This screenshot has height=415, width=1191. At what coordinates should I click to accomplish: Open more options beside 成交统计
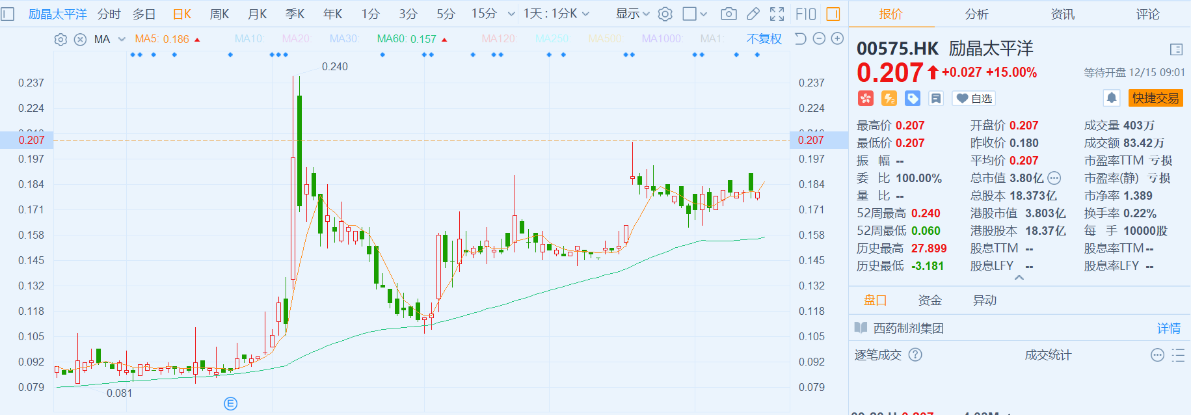pyautogui.click(x=1157, y=355)
